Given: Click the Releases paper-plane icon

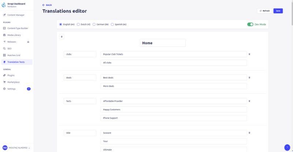Looking at the screenshot, I should 4,42.
